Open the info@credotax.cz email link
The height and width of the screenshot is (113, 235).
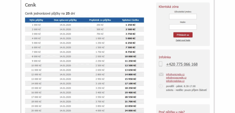(175, 81)
